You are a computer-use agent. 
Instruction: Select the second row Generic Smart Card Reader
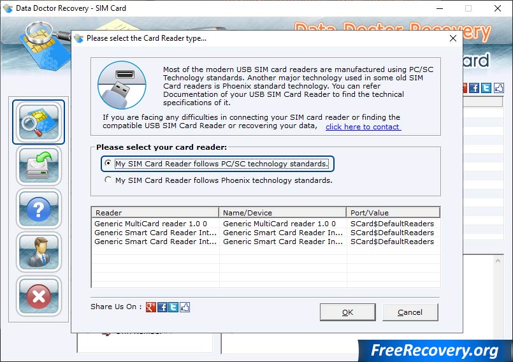point(266,233)
